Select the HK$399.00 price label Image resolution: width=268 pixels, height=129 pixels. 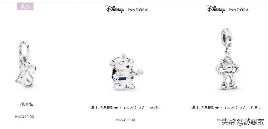[x=24, y=117]
